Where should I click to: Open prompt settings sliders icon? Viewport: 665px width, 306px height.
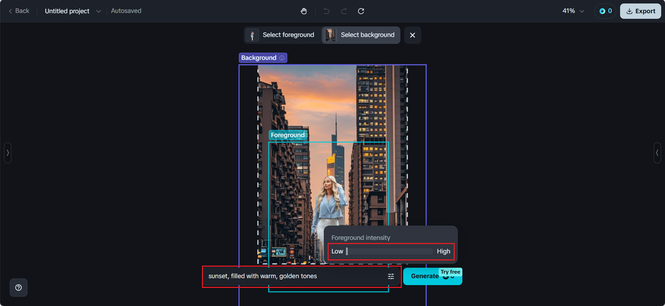[391, 276]
